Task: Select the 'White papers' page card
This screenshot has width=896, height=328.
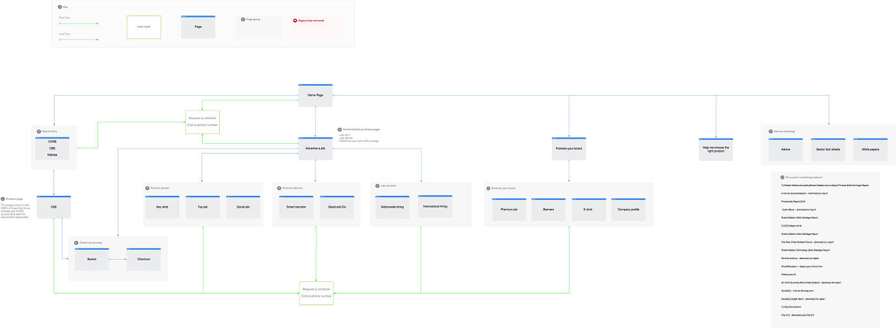Action: [870, 149]
